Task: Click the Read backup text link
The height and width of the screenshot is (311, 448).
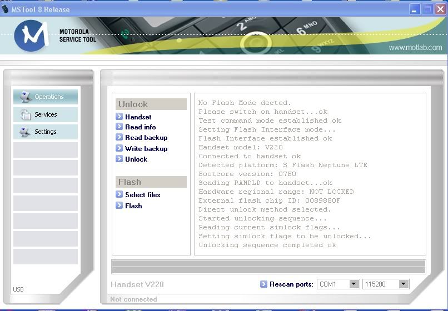Action: 146,138
